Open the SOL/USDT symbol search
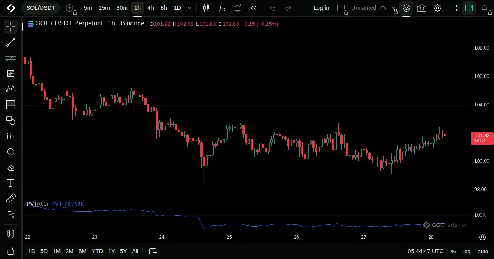 click(x=41, y=8)
